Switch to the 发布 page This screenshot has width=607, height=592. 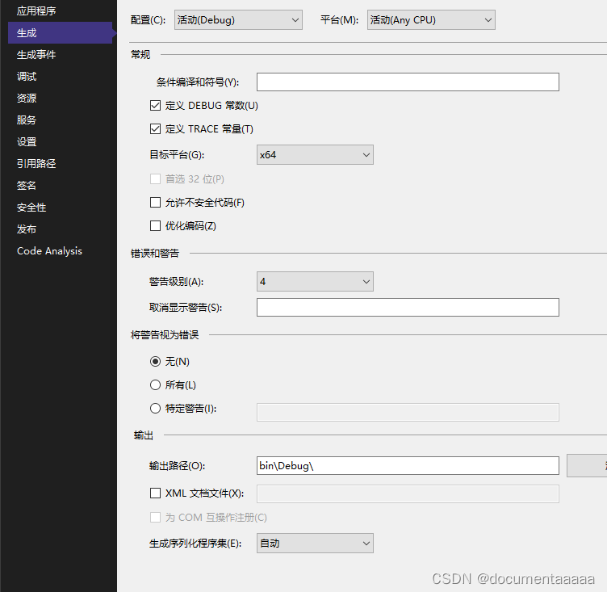click(27, 229)
